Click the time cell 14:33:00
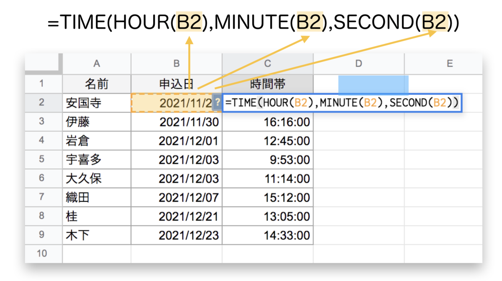 268,235
